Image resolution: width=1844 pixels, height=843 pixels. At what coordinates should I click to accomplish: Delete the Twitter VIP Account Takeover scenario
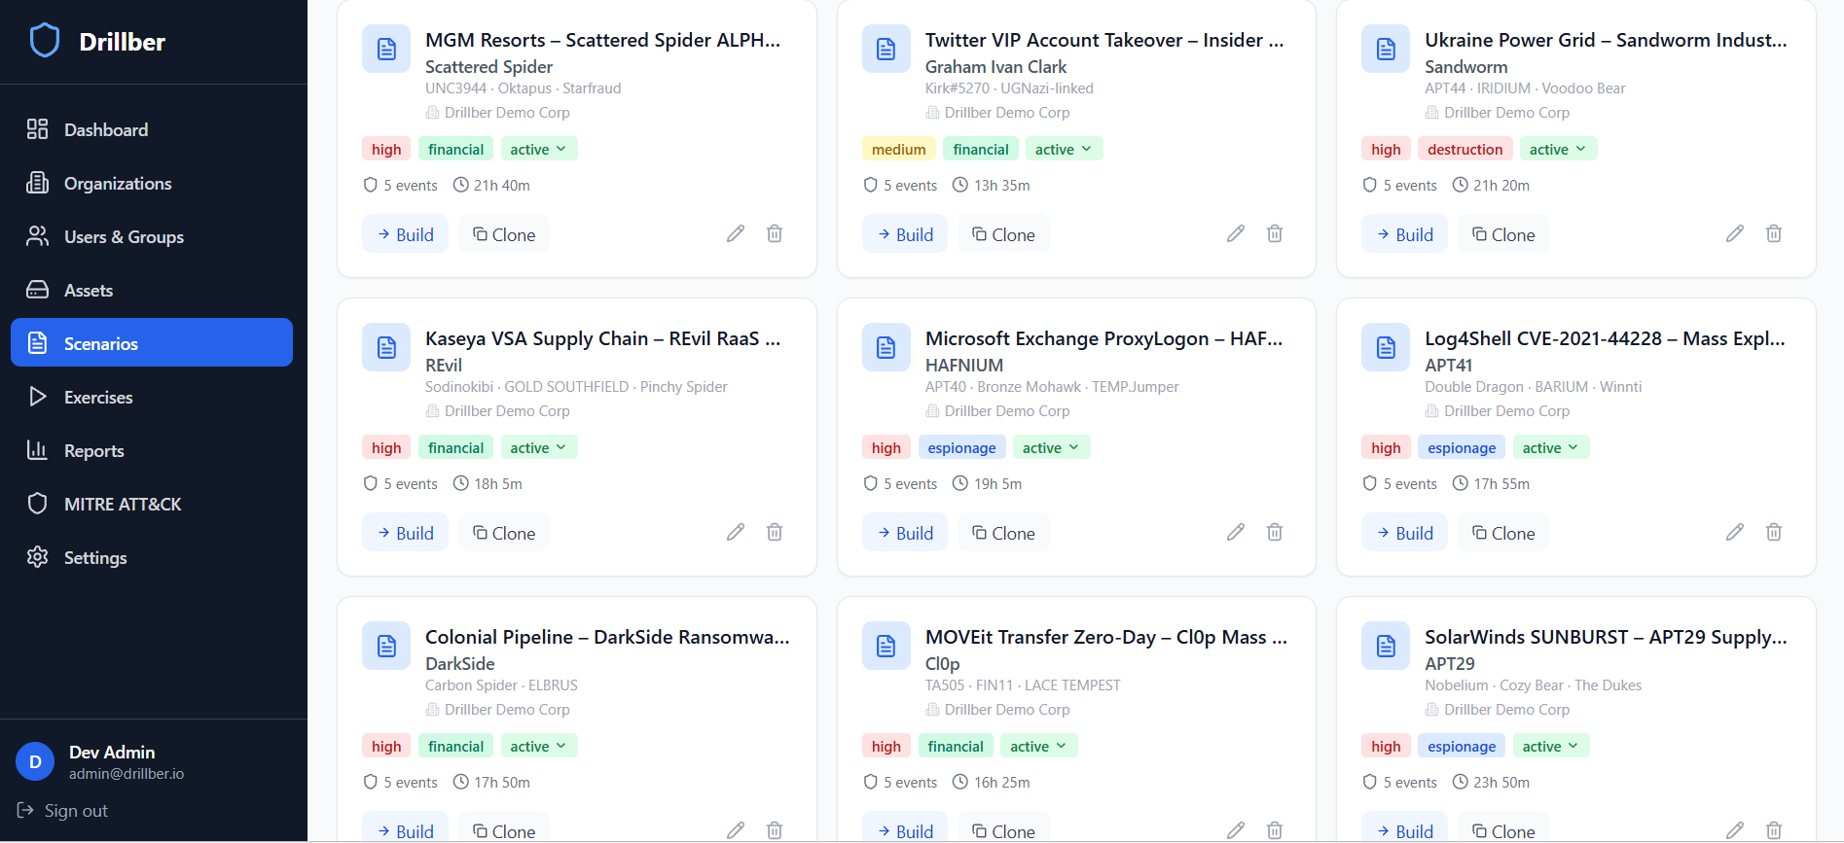[1275, 233]
